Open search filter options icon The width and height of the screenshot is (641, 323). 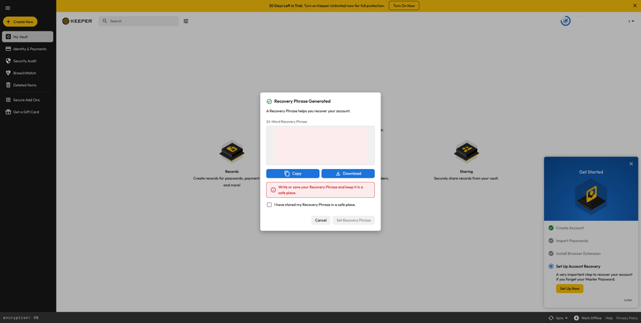click(186, 21)
